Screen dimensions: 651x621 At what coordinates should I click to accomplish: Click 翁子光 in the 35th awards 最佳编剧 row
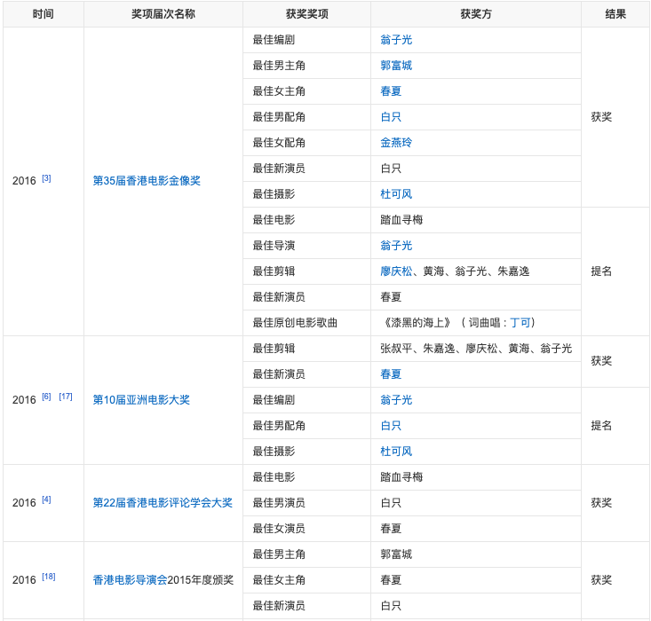tap(396, 40)
